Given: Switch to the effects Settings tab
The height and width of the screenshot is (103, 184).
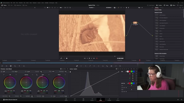Looking at the screenshot, I should [x=162, y=8].
